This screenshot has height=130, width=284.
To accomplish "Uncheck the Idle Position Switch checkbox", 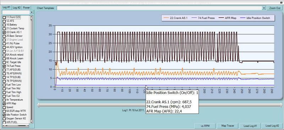I will click(x=4, y=115).
